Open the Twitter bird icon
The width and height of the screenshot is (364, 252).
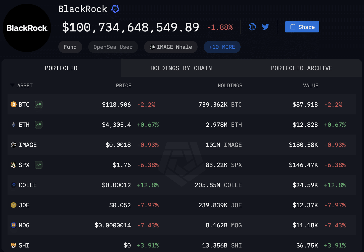(265, 27)
